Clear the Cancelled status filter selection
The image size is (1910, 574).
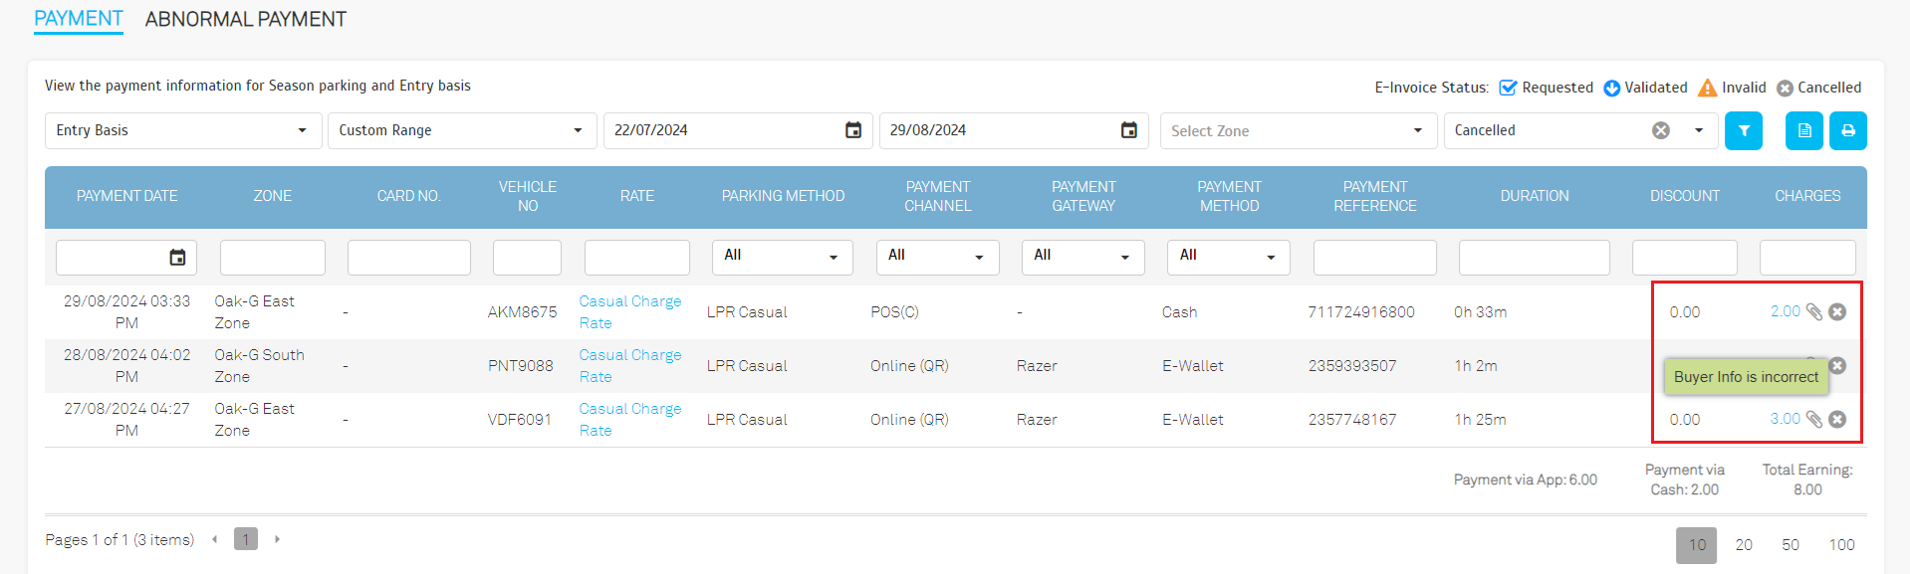click(1660, 130)
